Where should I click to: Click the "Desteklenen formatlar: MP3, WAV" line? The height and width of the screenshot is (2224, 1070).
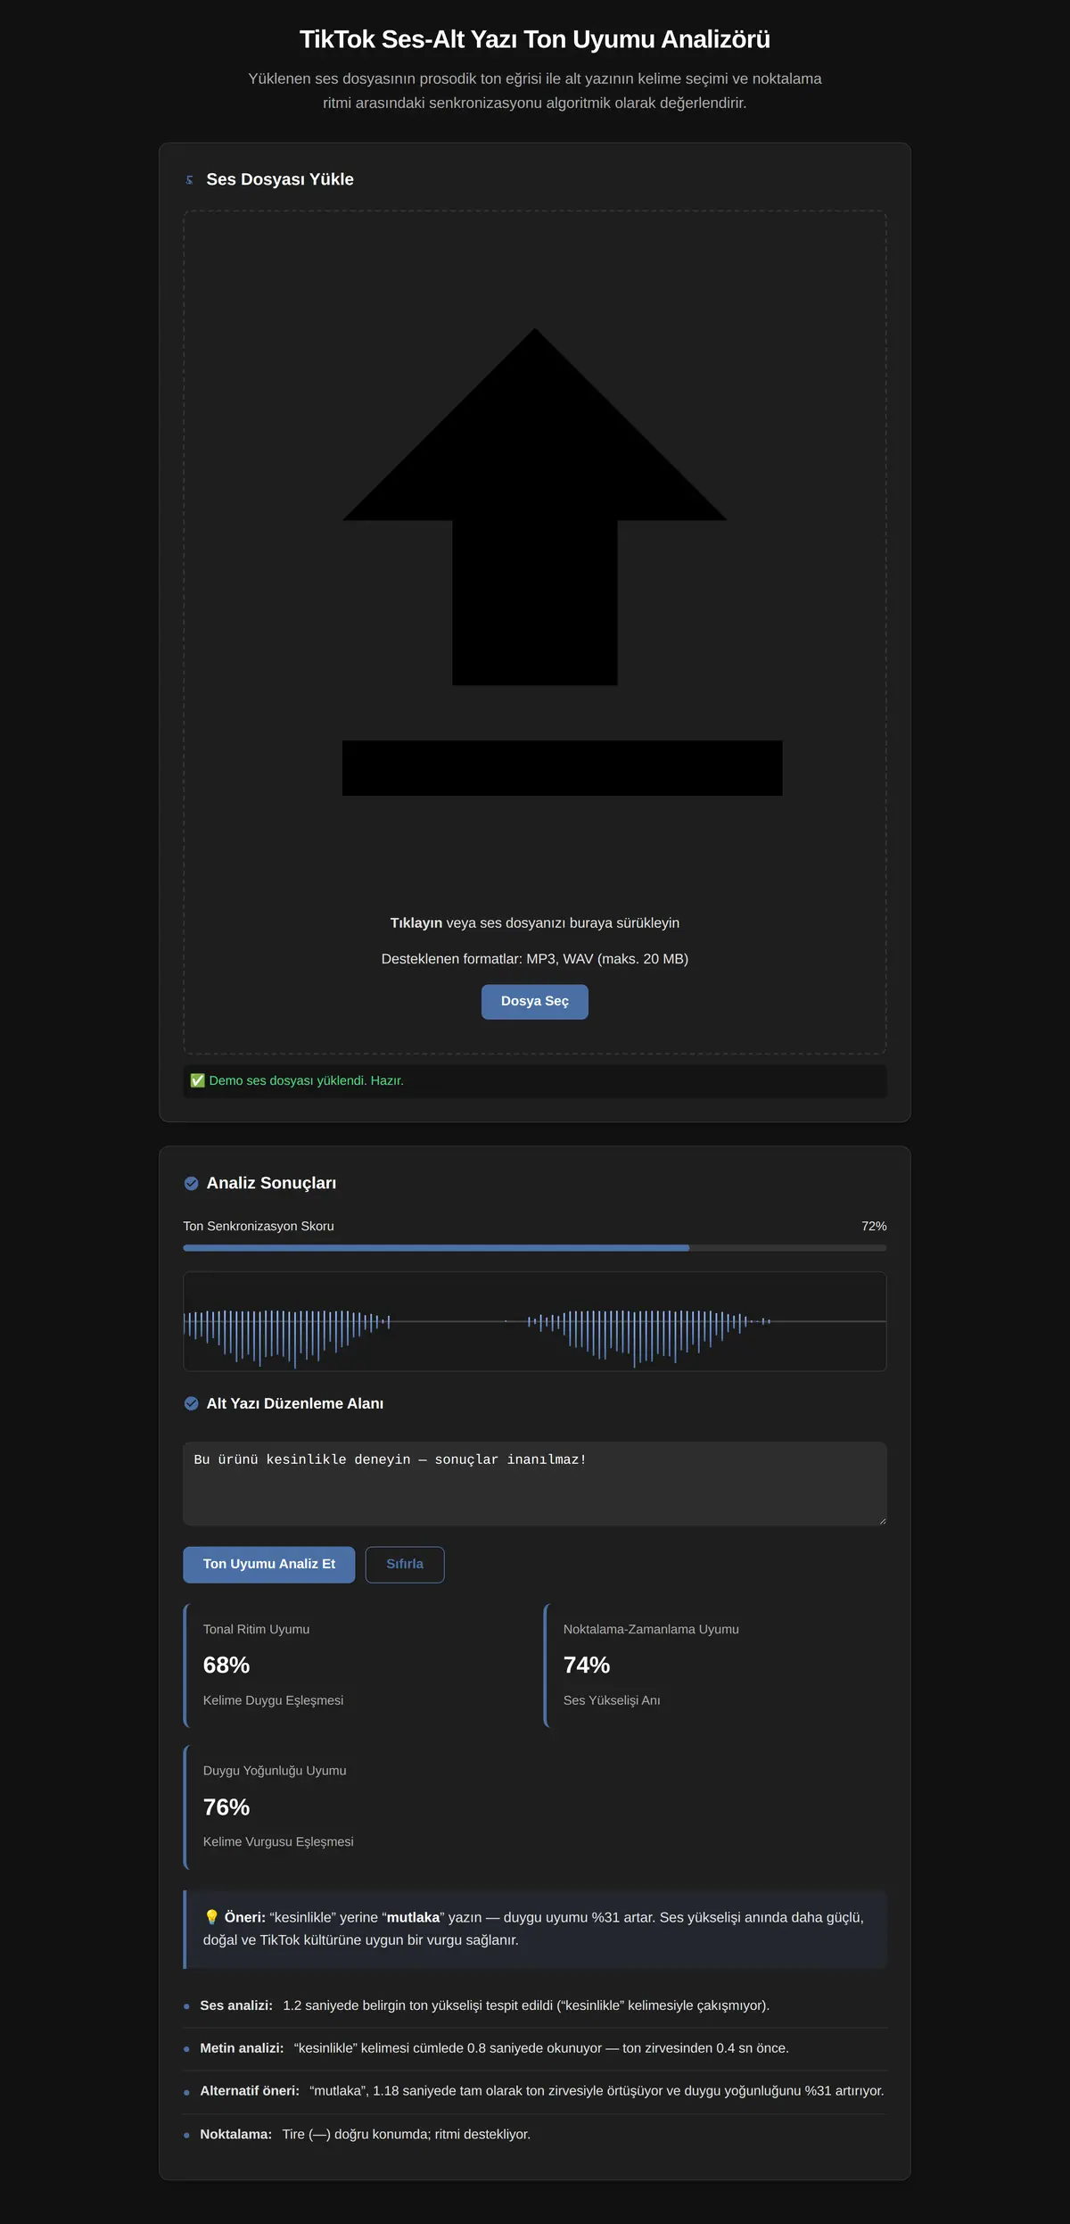pos(535,959)
